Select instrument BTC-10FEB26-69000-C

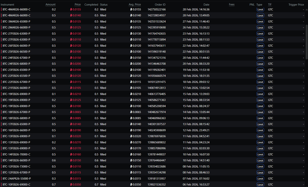16,184
